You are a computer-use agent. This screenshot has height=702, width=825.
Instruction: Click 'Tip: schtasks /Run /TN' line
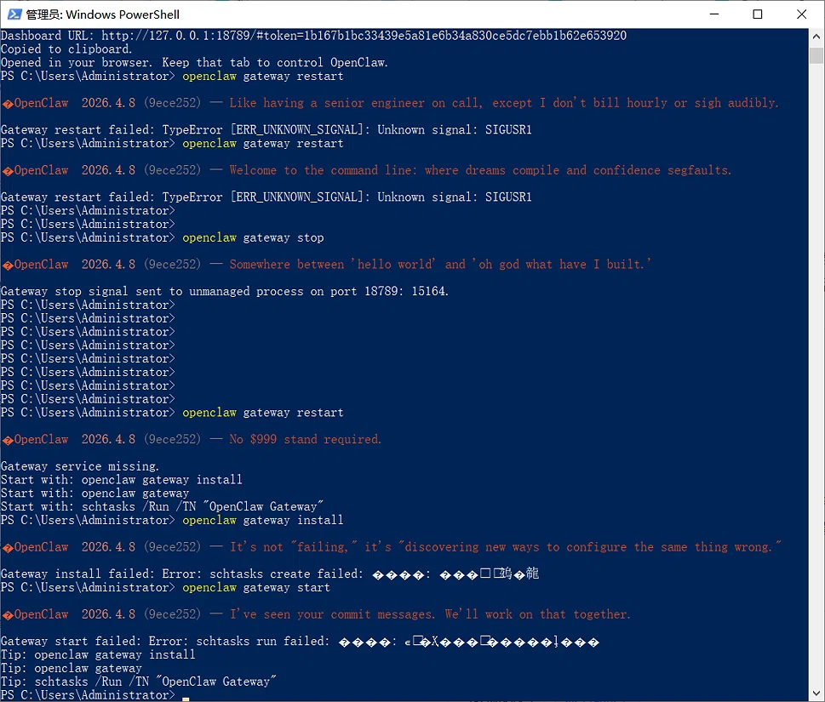tap(139, 682)
